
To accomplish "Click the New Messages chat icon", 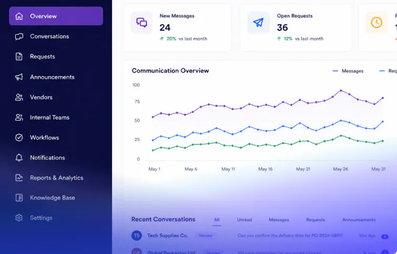I will [142, 23].
